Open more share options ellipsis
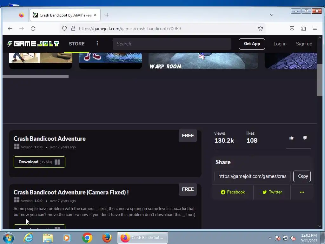The height and width of the screenshot is (244, 325). pyautogui.click(x=302, y=192)
